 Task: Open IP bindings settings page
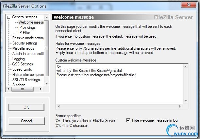coord(27,27)
